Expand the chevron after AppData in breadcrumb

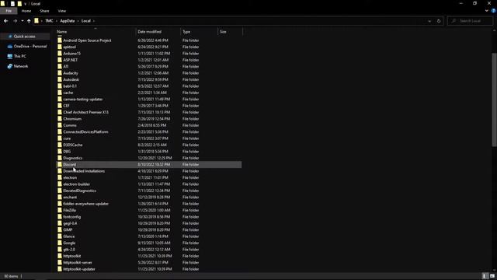[x=78, y=21]
